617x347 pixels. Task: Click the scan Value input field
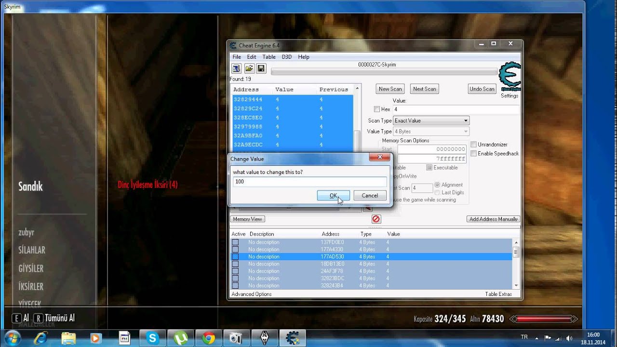click(x=456, y=109)
